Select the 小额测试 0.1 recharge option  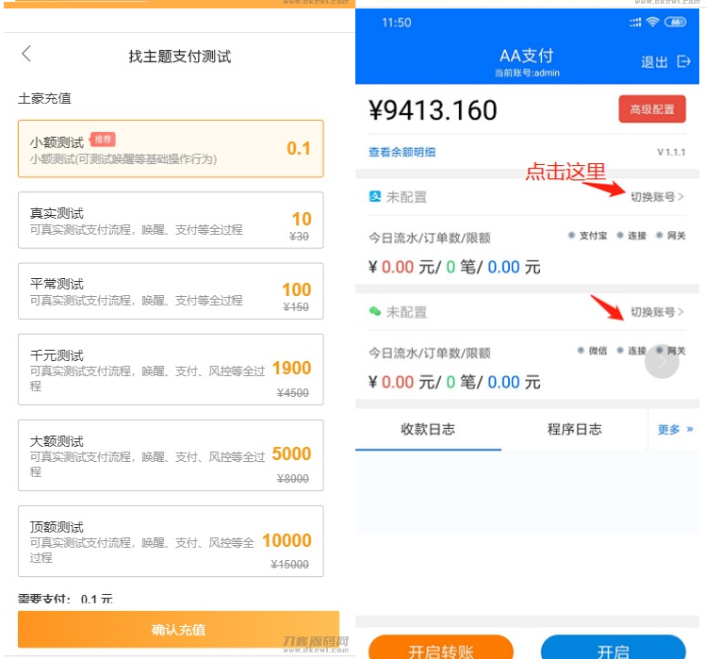click(171, 149)
